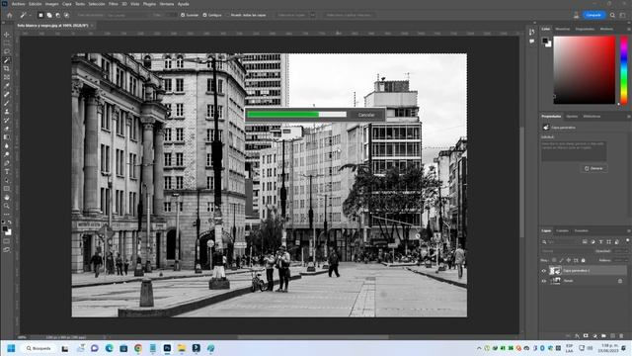Hide the Fondo layer
Viewport: 632px width, 356px height.
tap(544, 281)
